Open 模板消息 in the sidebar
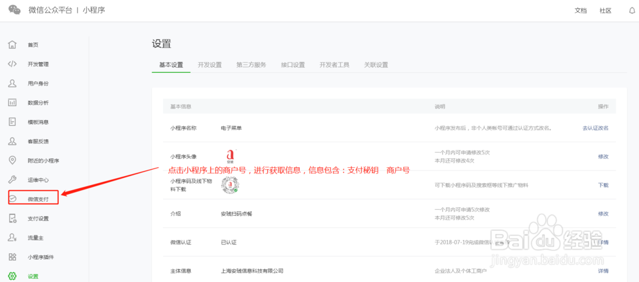 [x=38, y=122]
